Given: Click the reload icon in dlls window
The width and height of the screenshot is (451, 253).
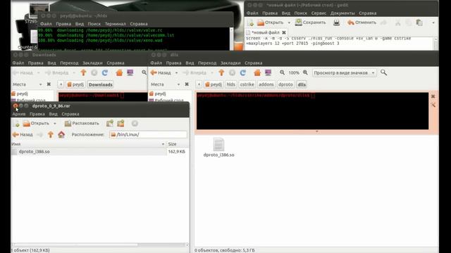Looking at the screenshot, I should pos(243,73).
